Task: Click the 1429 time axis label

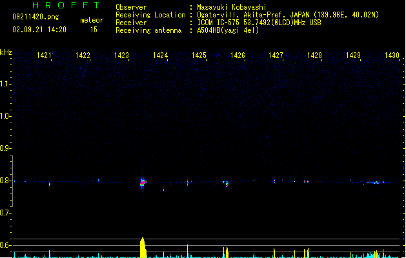Action: [x=354, y=55]
